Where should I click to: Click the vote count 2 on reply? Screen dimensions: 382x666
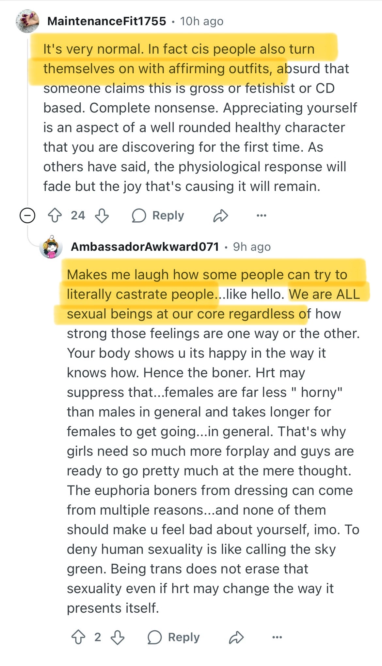coord(97,637)
